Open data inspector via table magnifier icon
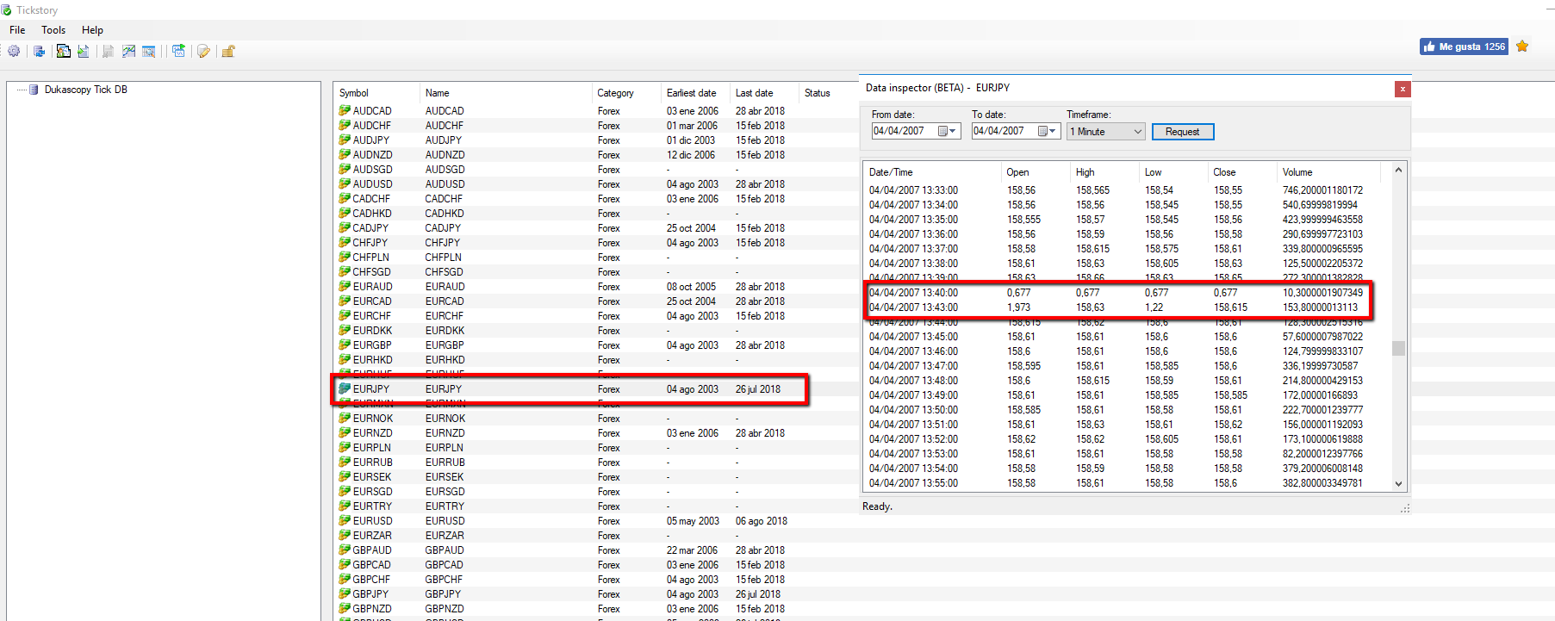 tap(149, 52)
